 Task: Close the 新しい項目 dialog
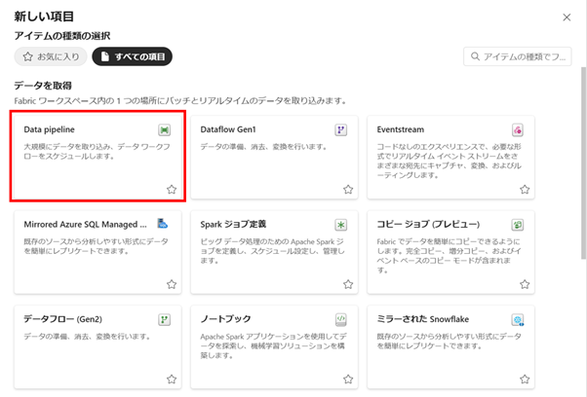pos(567,18)
